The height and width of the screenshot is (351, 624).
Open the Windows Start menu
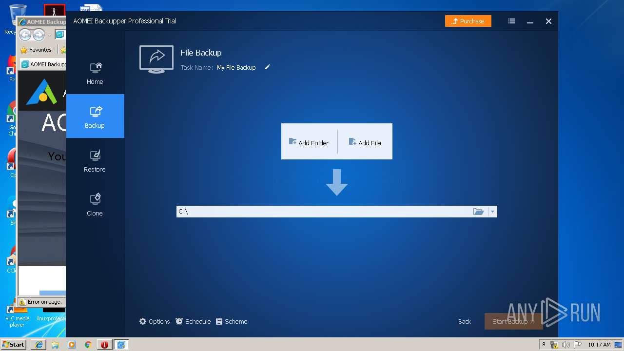click(13, 344)
